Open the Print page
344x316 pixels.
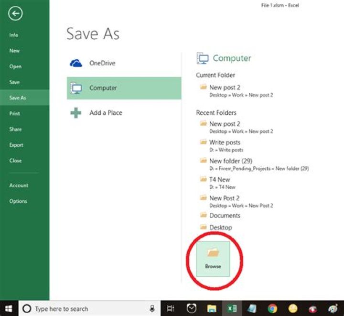(x=14, y=113)
